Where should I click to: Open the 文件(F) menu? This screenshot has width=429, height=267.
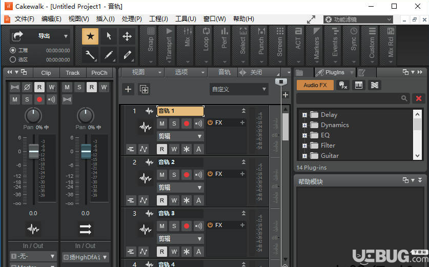[25, 19]
